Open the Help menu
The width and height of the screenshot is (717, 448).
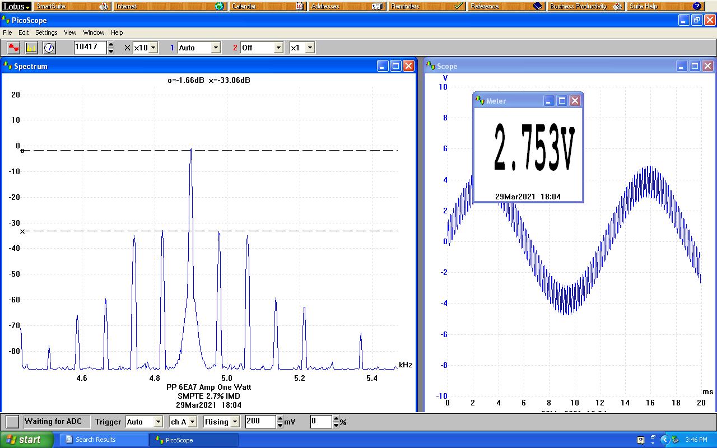(x=117, y=32)
